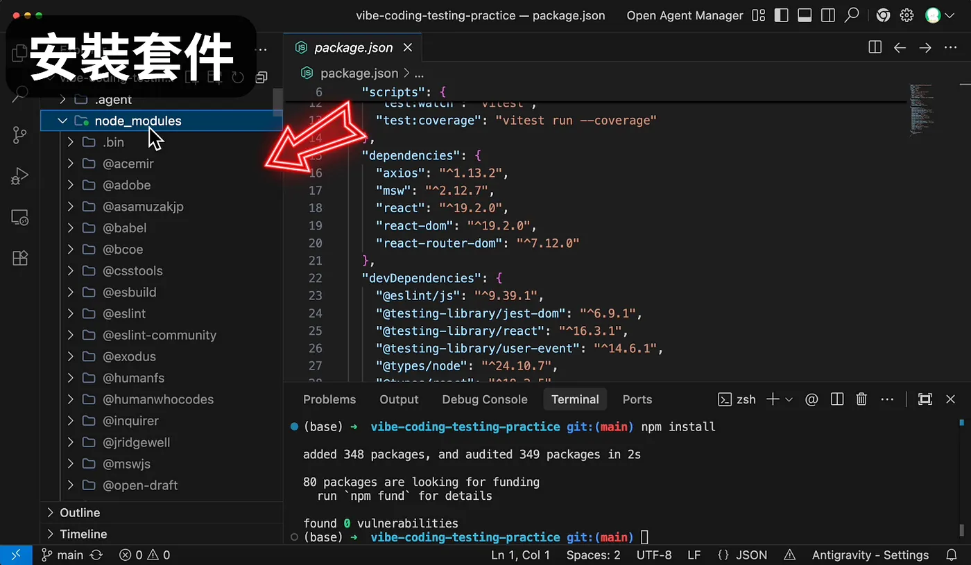Click the remote window icon in status bar
The height and width of the screenshot is (565, 971).
[x=16, y=555]
